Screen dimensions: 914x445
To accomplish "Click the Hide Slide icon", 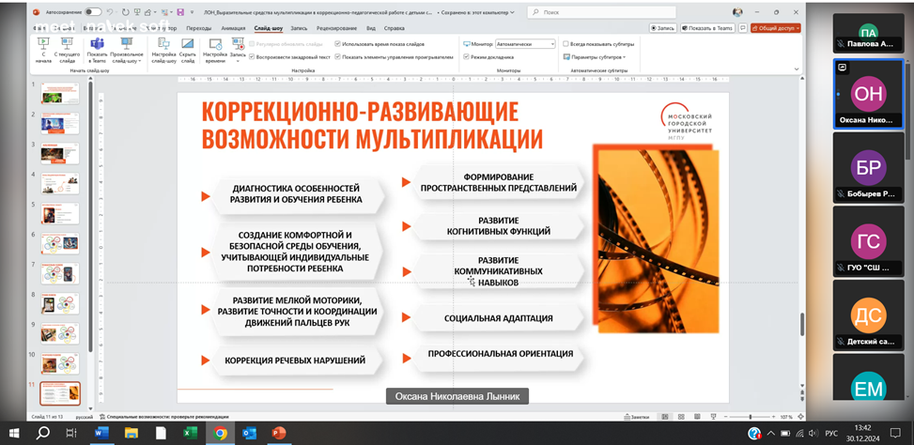I will (x=188, y=49).
